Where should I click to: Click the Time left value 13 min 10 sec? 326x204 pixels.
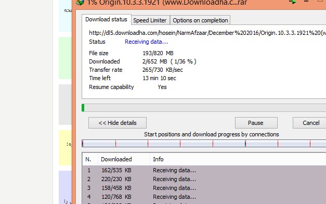(x=159, y=78)
